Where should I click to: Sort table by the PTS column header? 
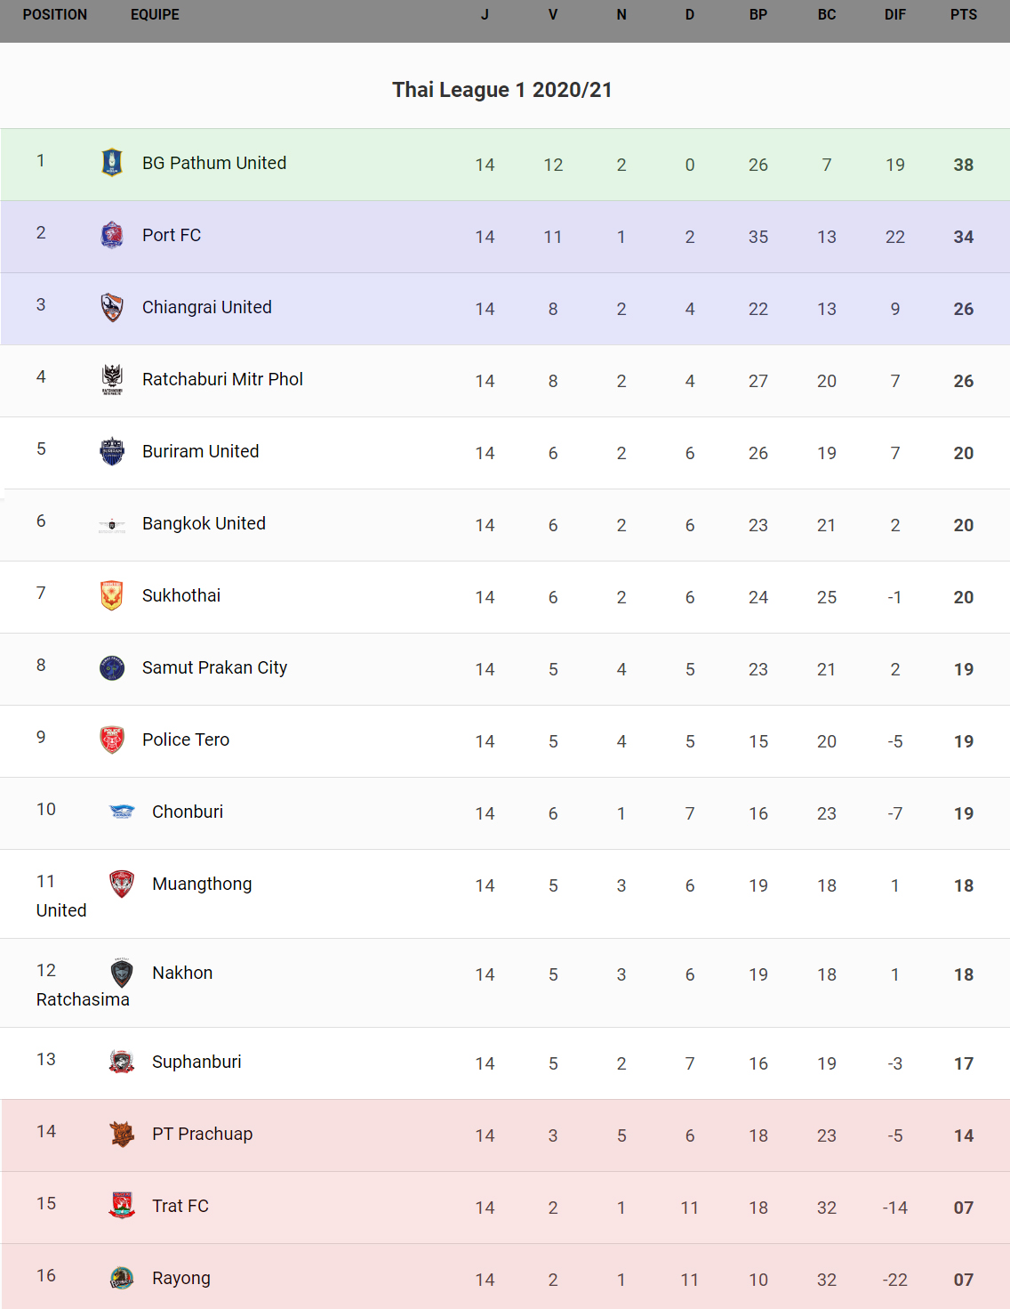coord(963,15)
